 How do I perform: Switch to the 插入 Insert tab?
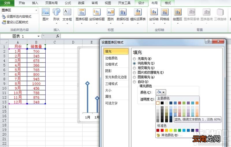pyautogui.click(x=35, y=3)
